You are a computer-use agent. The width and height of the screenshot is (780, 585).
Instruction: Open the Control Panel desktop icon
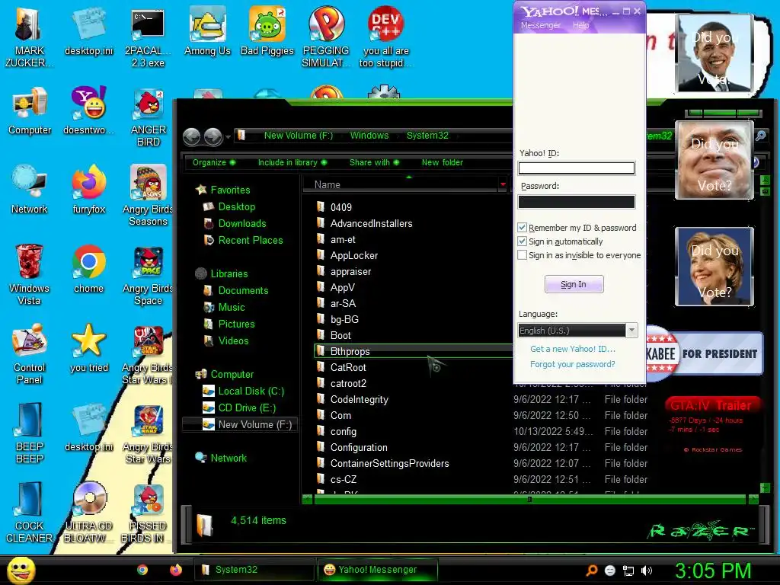click(x=30, y=354)
